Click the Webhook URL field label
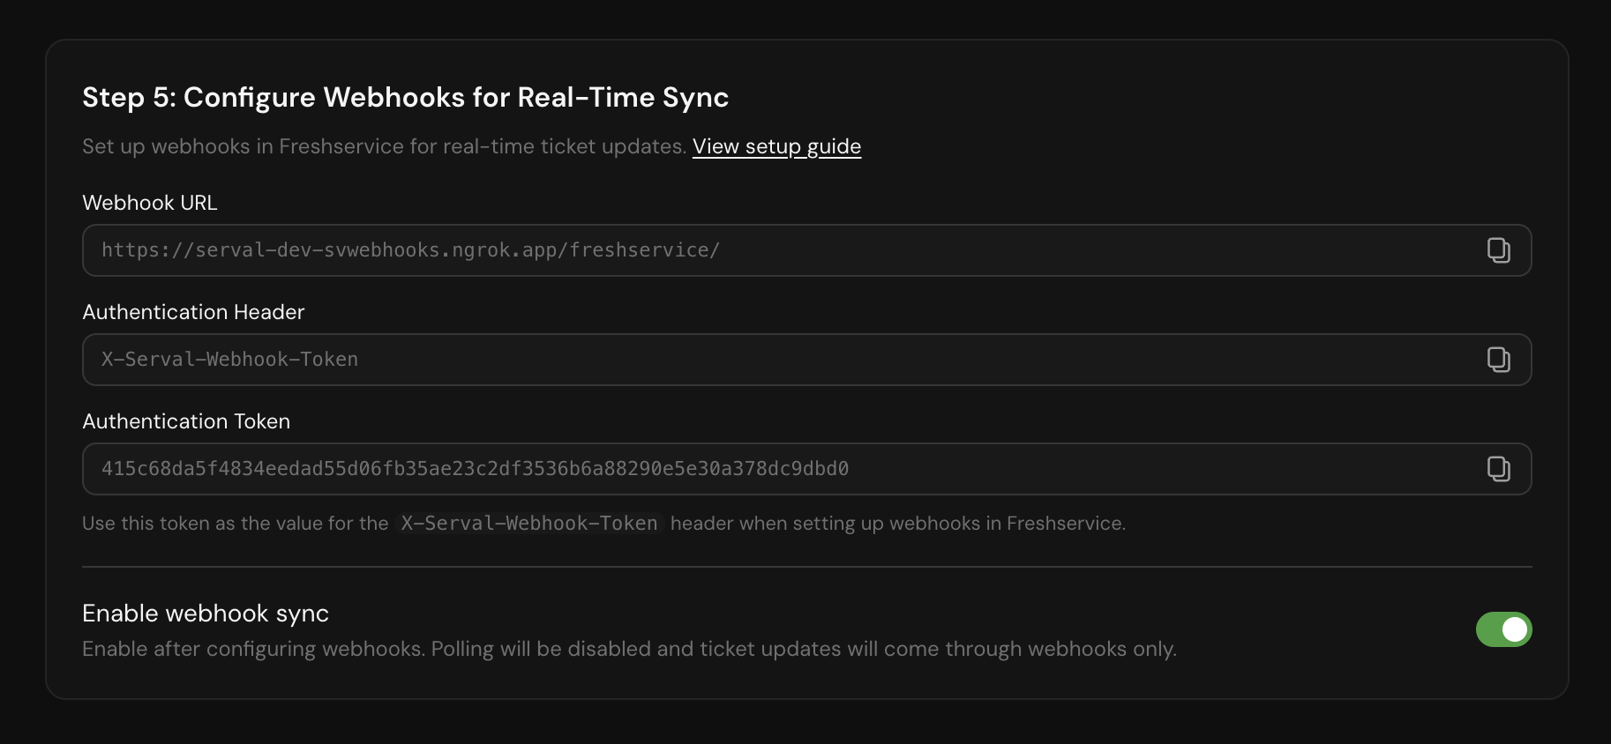The image size is (1611, 744). pos(149,203)
